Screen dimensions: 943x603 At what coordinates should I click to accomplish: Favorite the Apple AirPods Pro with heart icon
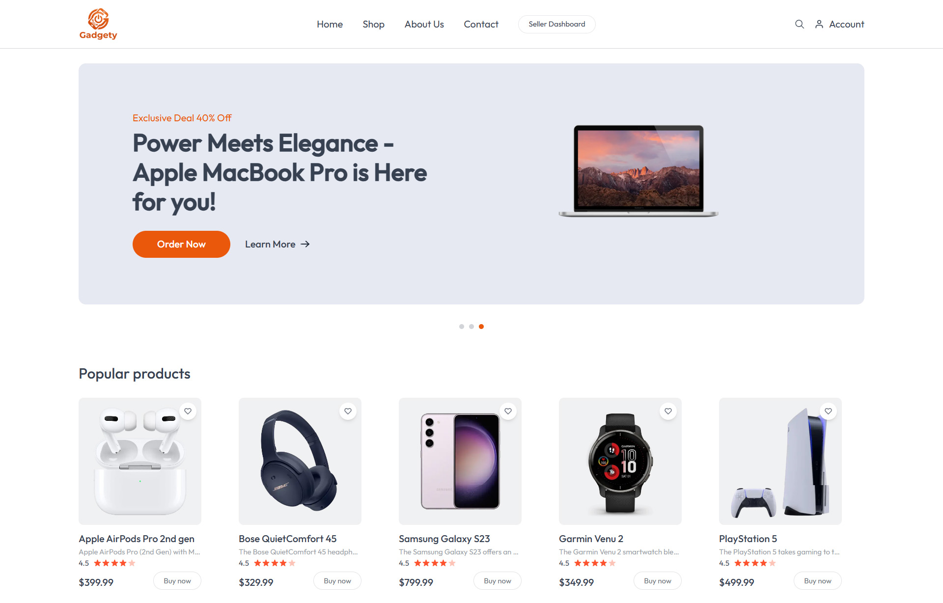click(188, 411)
